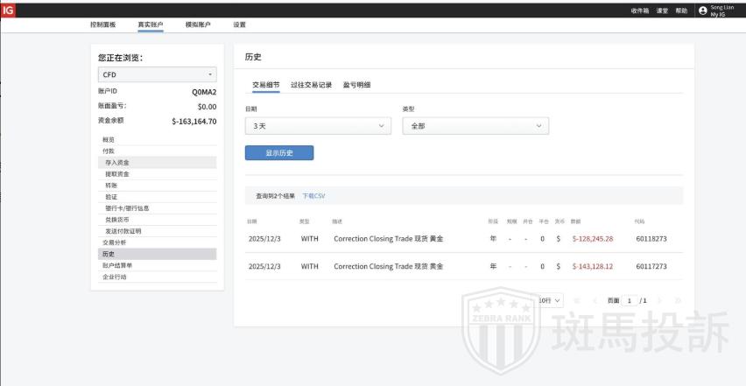Screen dimensions: 746x386
Task: Switch to the 过往交易记录 tab
Action: (311, 85)
